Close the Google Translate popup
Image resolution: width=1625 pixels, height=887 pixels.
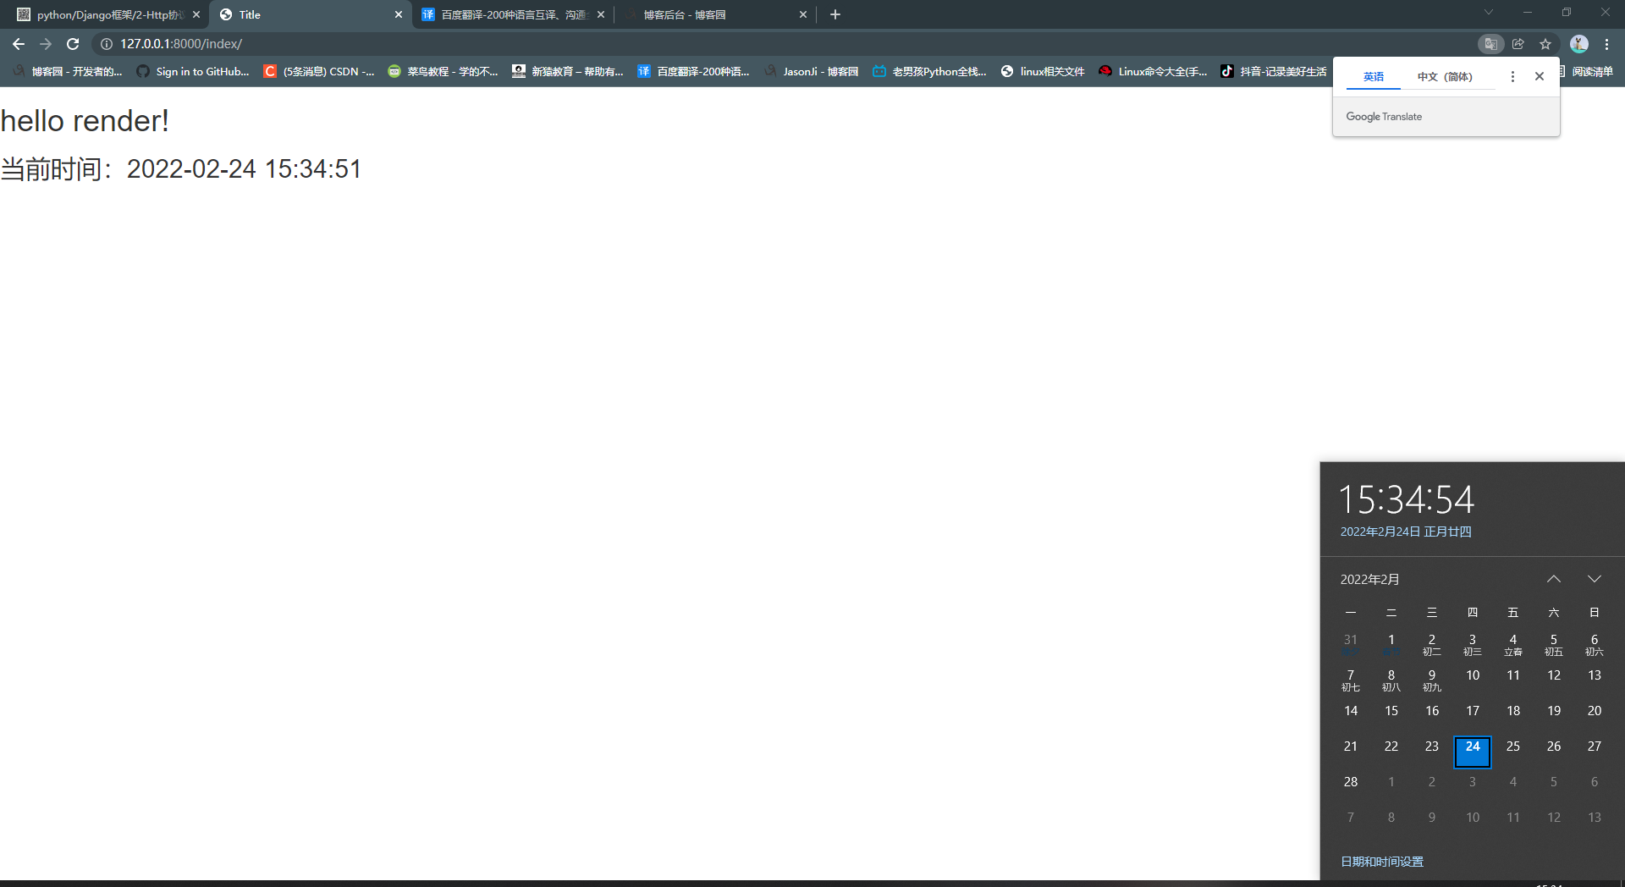point(1540,76)
